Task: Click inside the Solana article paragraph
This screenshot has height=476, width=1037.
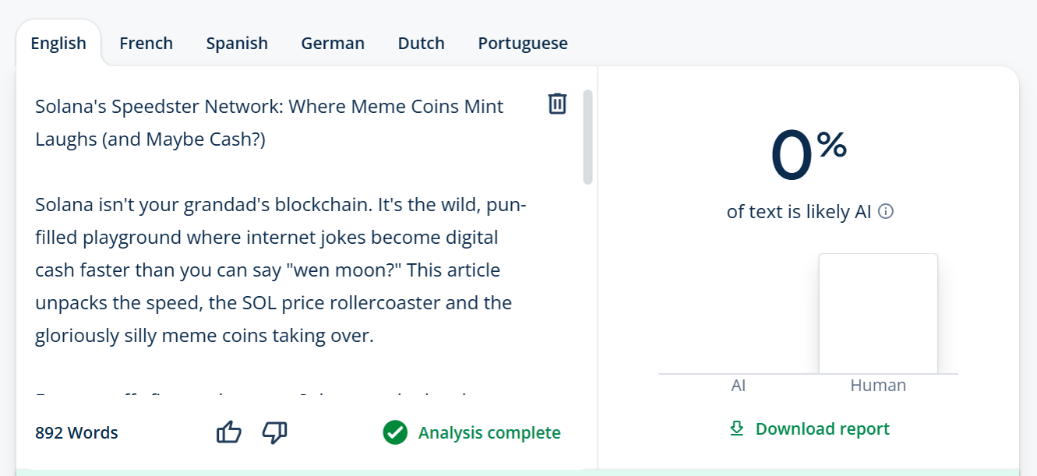Action: click(273, 270)
